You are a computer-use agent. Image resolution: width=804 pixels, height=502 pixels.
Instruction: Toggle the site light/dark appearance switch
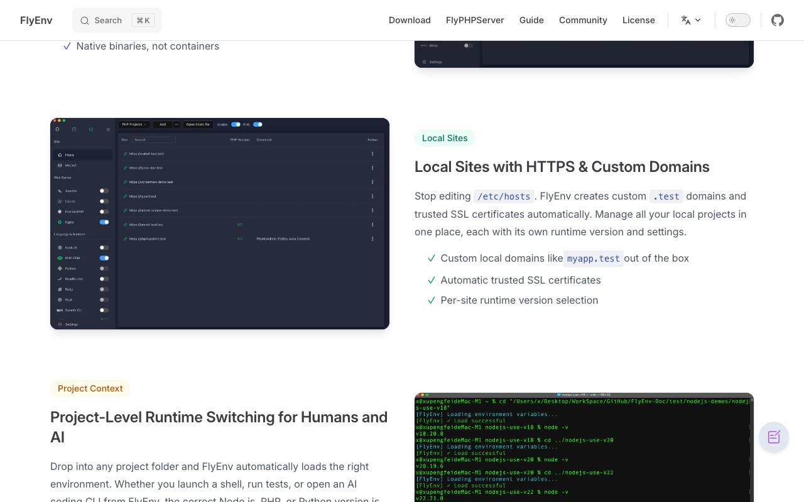(x=738, y=20)
